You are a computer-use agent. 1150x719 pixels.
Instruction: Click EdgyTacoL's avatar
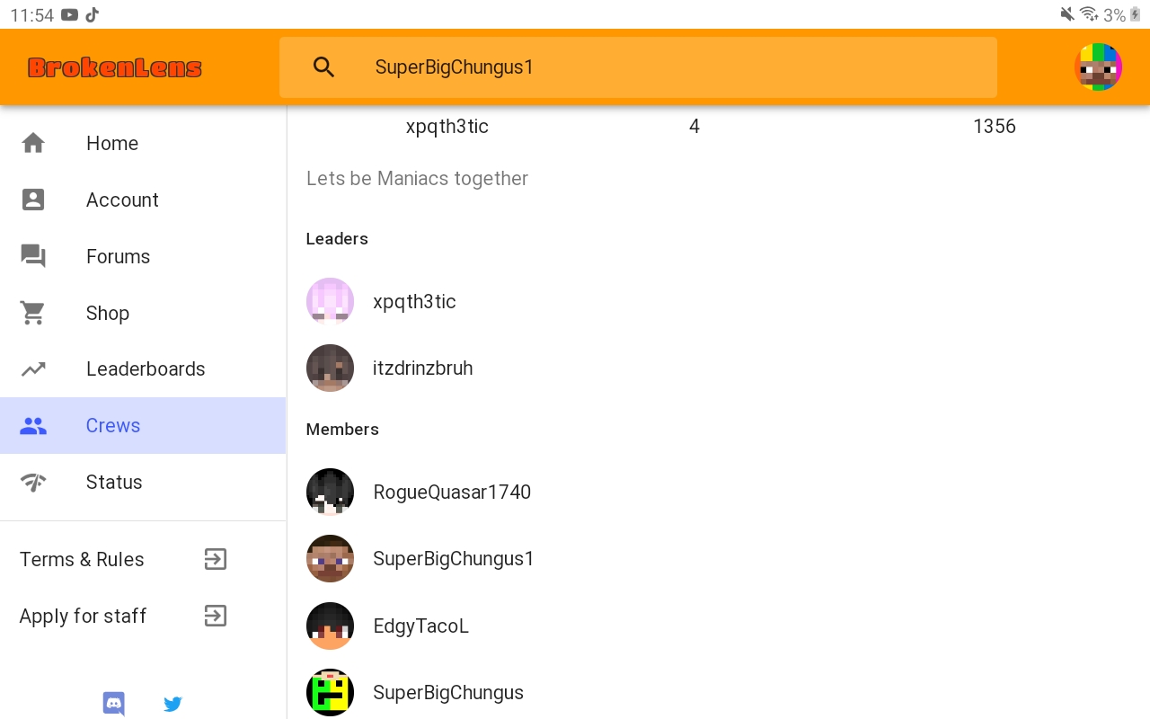click(330, 626)
